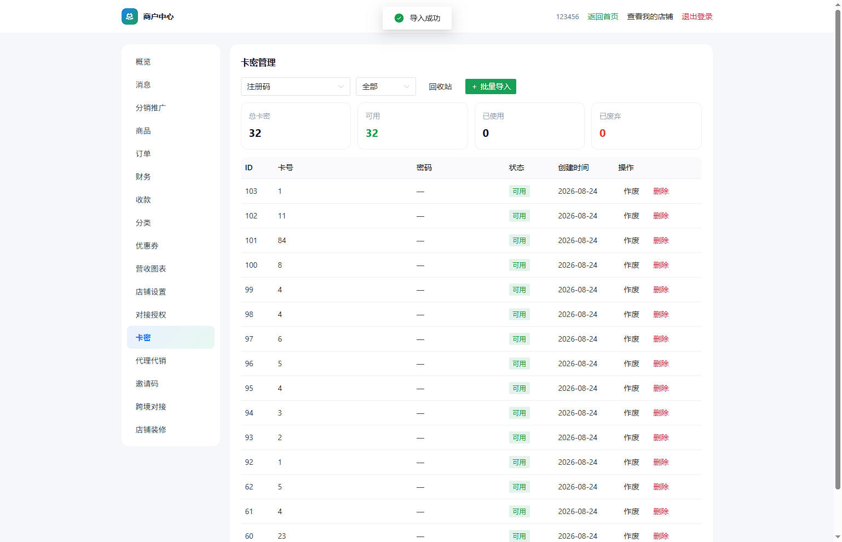Click card number 11 in row 102
Viewport: 842px width, 542px height.
point(282,216)
